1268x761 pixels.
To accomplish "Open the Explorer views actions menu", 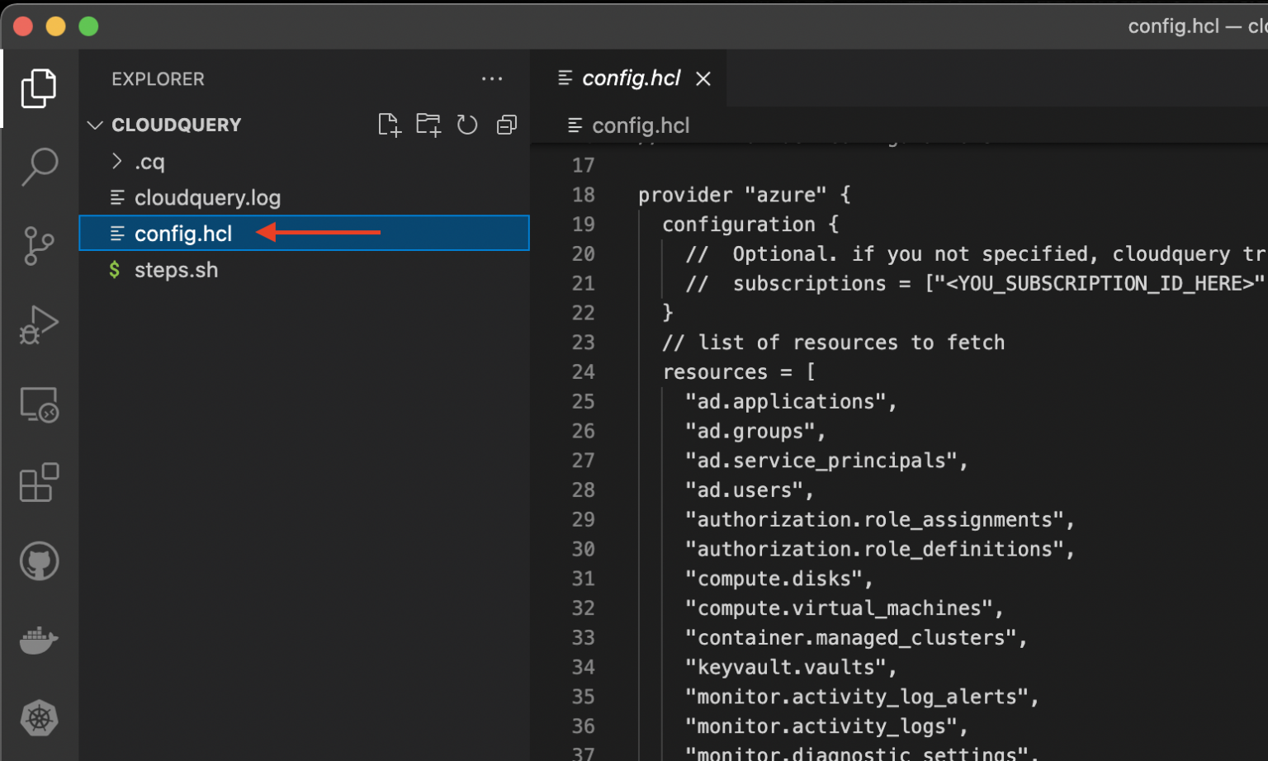I will point(492,78).
